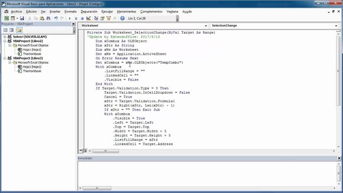Close the Inmediato window pane
The image size is (343, 193).
tap(339, 158)
